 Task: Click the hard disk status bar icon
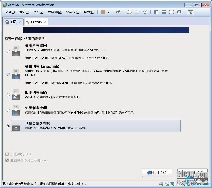(161, 184)
